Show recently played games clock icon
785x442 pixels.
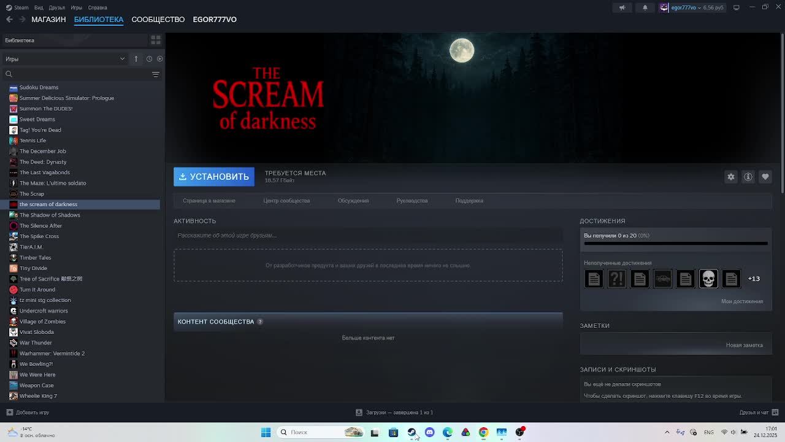[x=149, y=59]
